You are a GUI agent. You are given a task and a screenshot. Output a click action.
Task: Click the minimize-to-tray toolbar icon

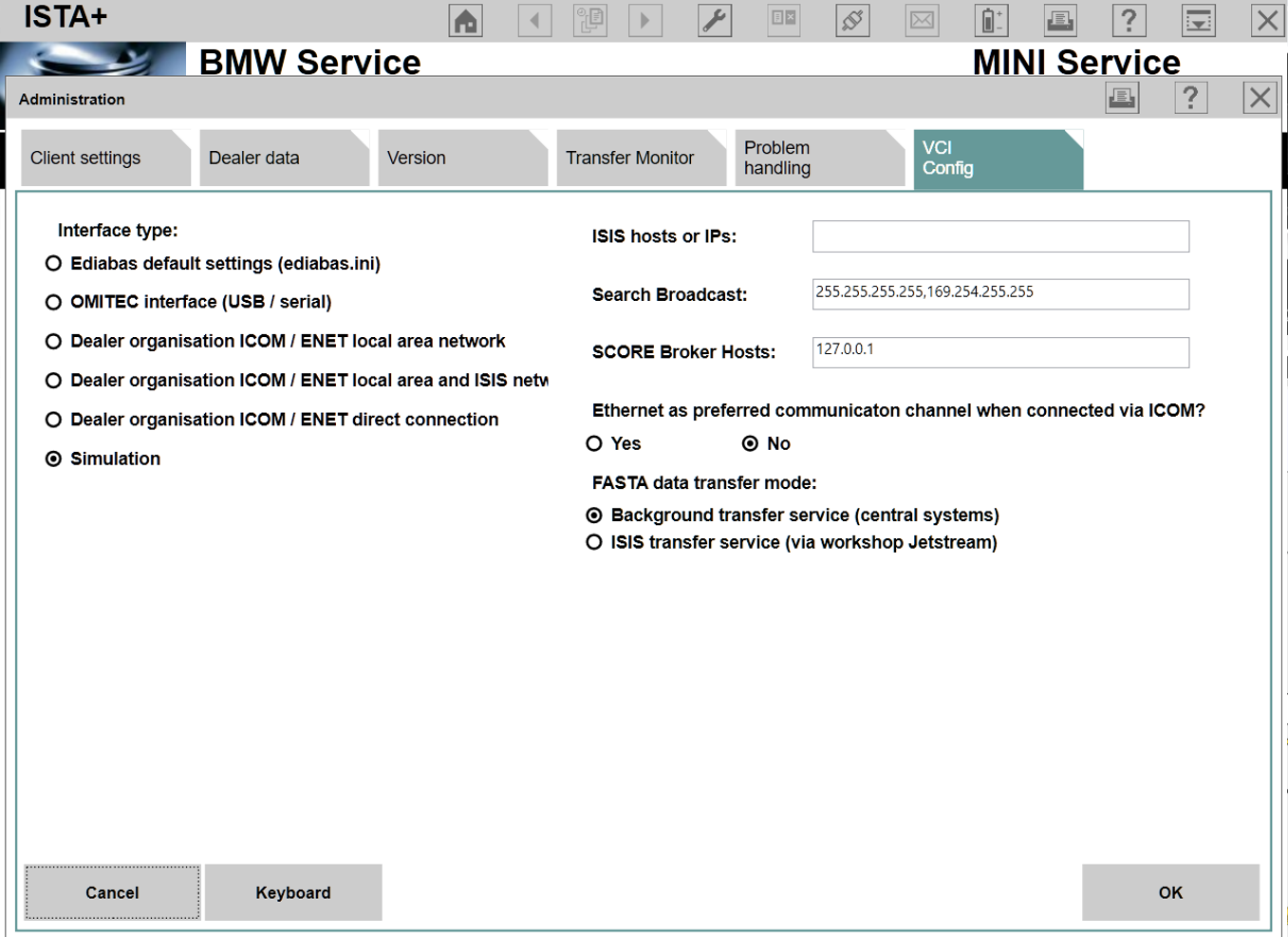pyautogui.click(x=1199, y=20)
